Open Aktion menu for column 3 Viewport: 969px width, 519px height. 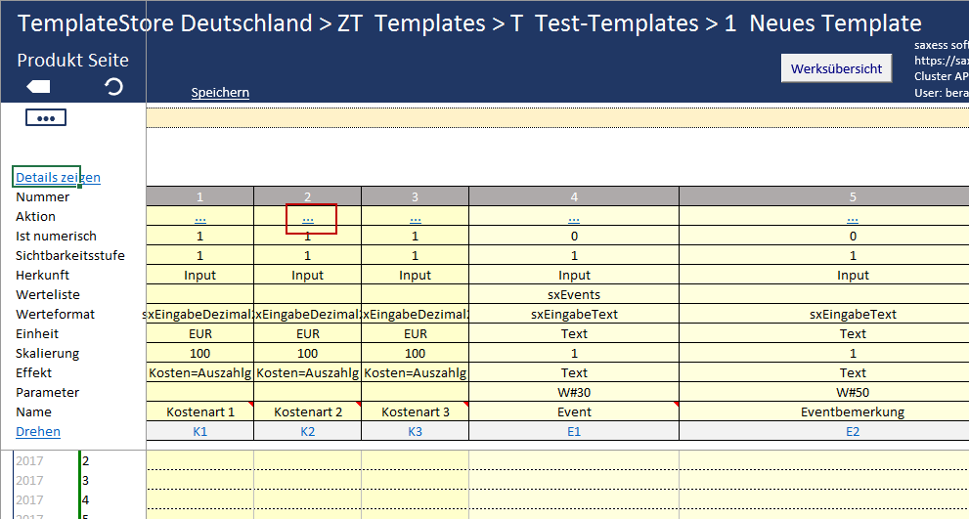(x=416, y=217)
